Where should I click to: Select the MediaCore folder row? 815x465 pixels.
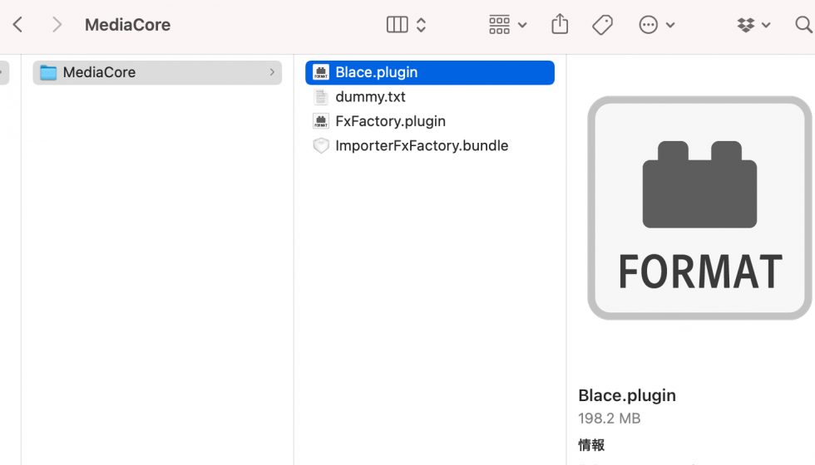(x=157, y=72)
